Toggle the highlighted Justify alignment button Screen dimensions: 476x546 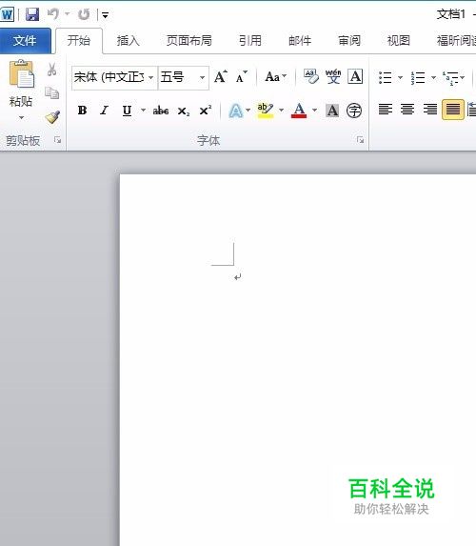click(x=453, y=110)
